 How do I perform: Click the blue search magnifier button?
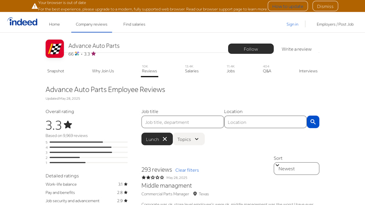313,122
